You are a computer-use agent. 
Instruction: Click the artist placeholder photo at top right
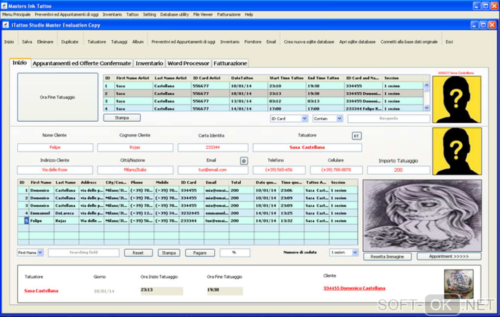tap(456, 99)
